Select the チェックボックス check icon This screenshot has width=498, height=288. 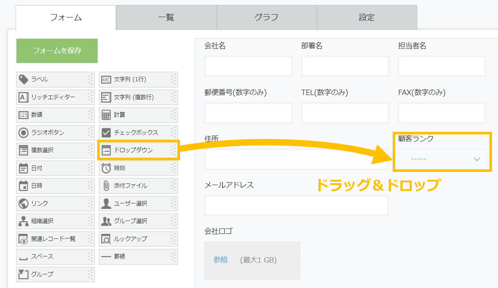pyautogui.click(x=106, y=133)
